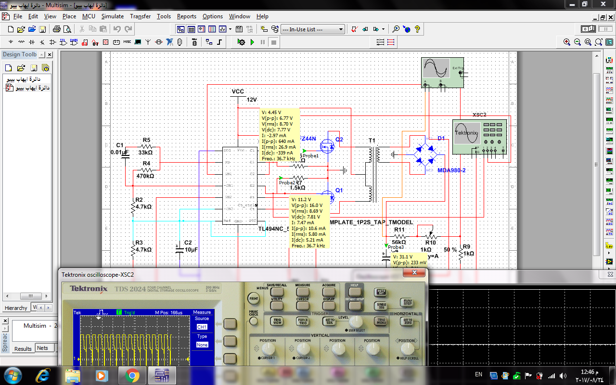
Task: Click the oscilloscope TRIG VIEW button
Action: (277, 321)
